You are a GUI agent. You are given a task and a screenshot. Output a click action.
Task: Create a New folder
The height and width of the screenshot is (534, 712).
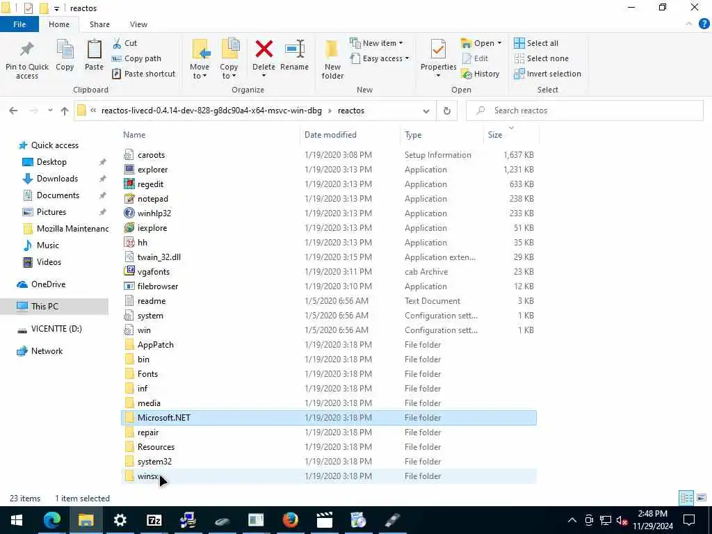tap(332, 59)
